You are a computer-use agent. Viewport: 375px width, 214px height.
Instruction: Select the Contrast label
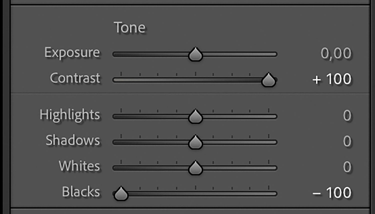coord(75,78)
